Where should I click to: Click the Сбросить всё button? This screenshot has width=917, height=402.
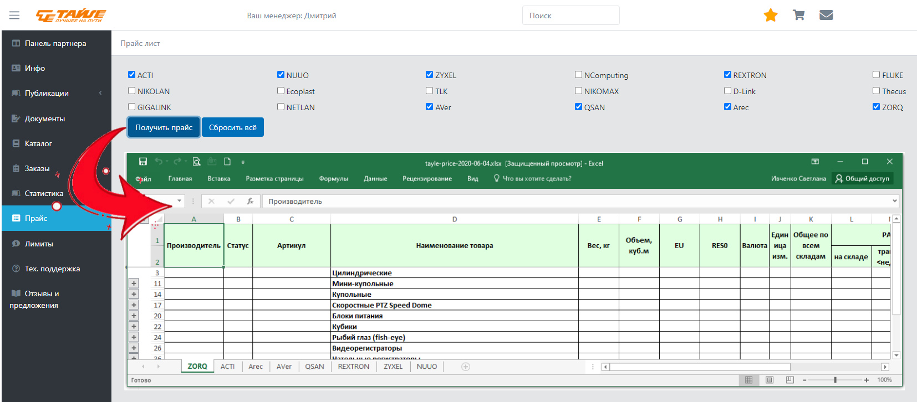point(233,127)
